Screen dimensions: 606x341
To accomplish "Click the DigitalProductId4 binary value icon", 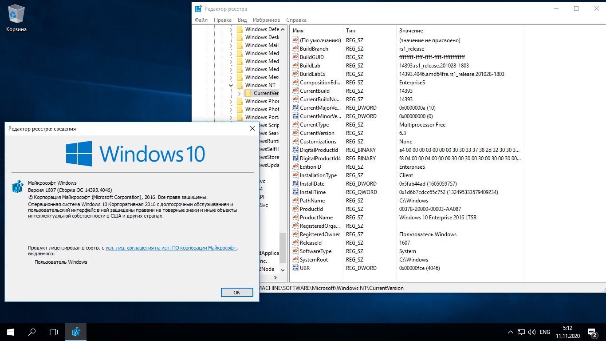I will pos(295,159).
